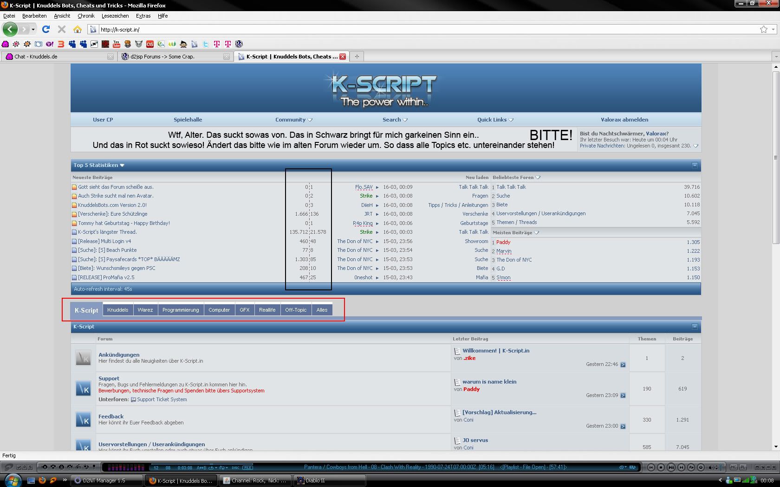Click Valorax abmelden to log out
Image resolution: width=780 pixels, height=487 pixels.
coord(624,120)
